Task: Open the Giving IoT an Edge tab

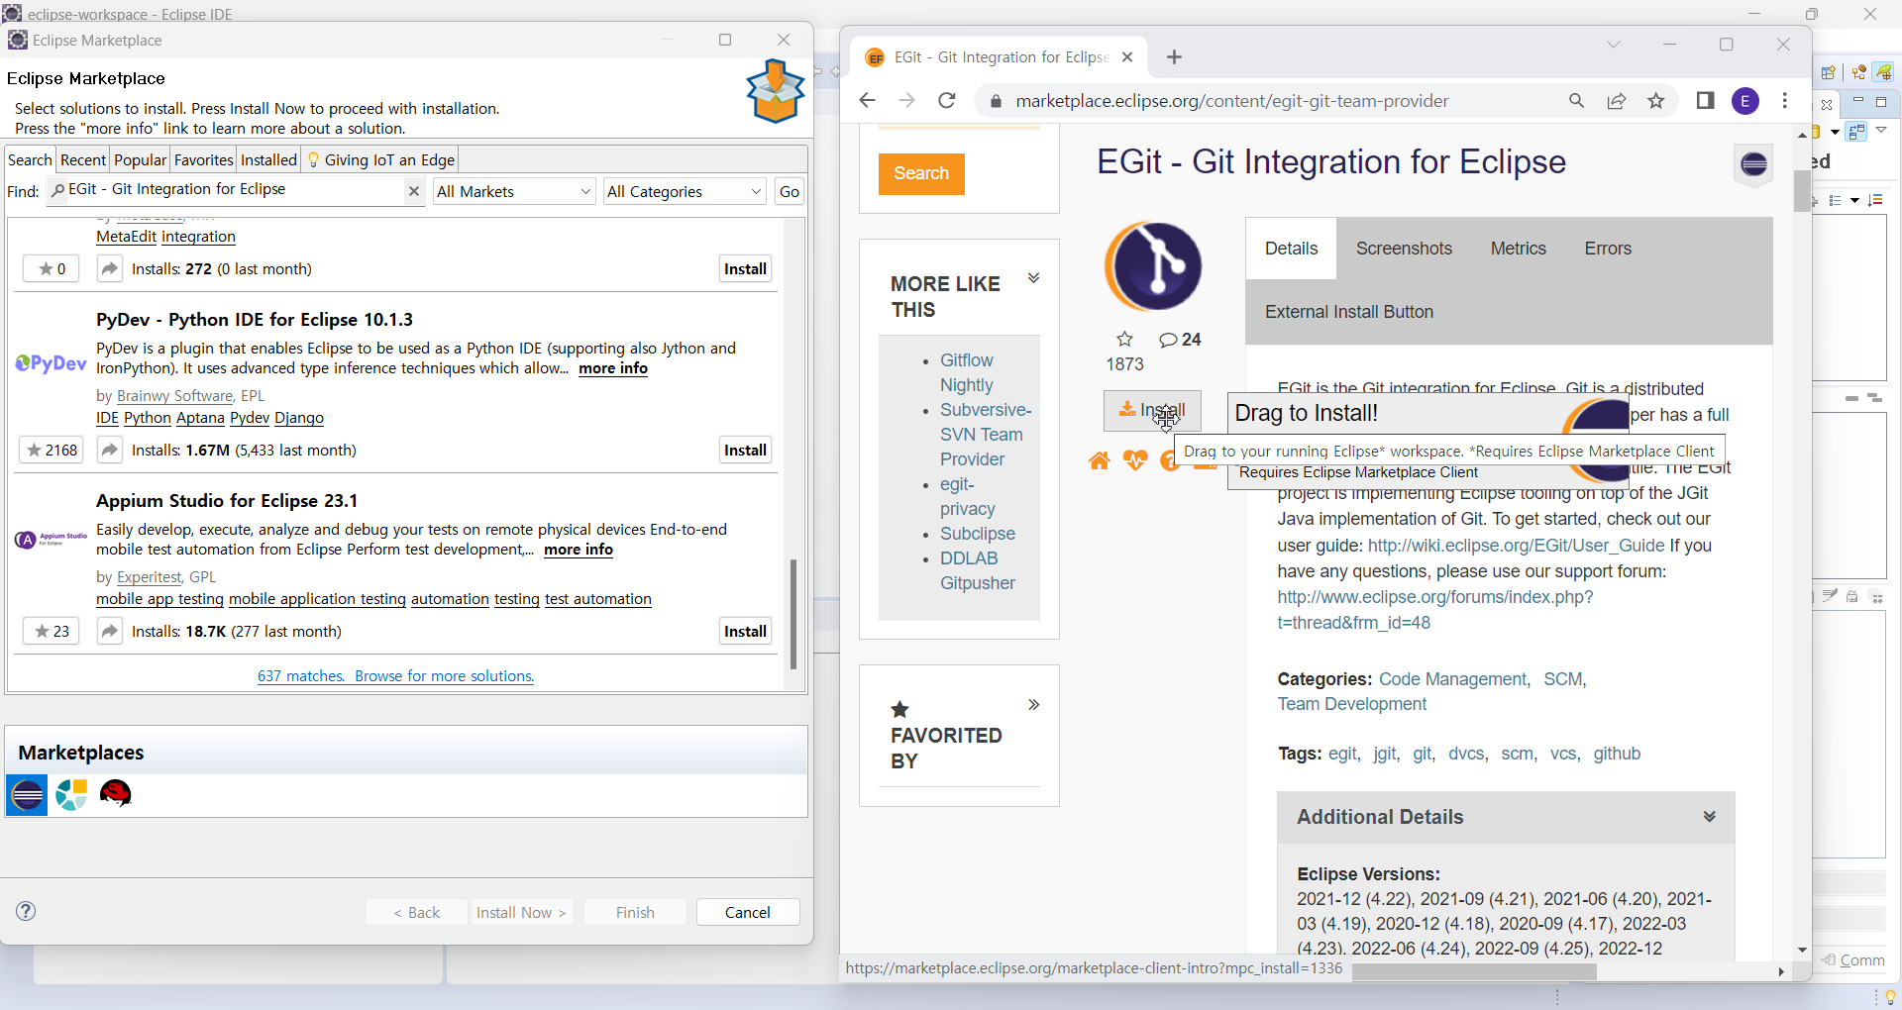Action: pyautogui.click(x=381, y=160)
